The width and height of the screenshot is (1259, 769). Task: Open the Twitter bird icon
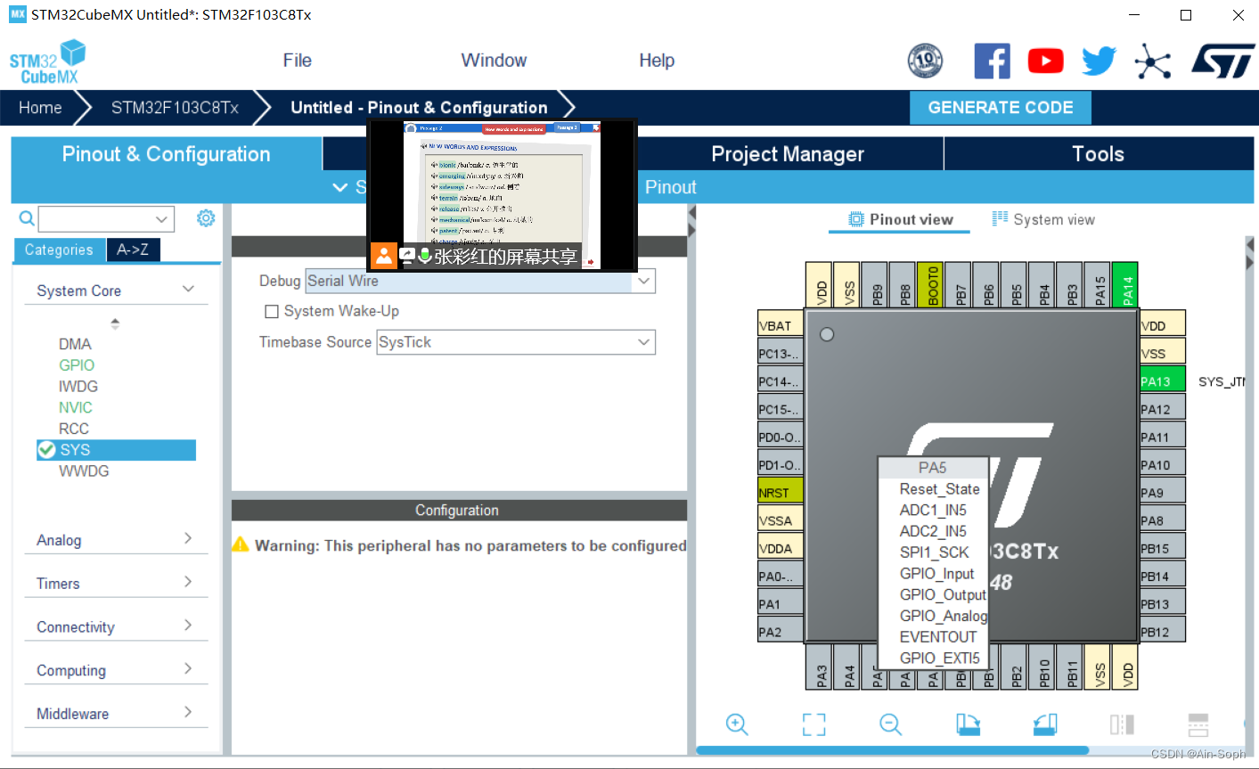tap(1099, 61)
